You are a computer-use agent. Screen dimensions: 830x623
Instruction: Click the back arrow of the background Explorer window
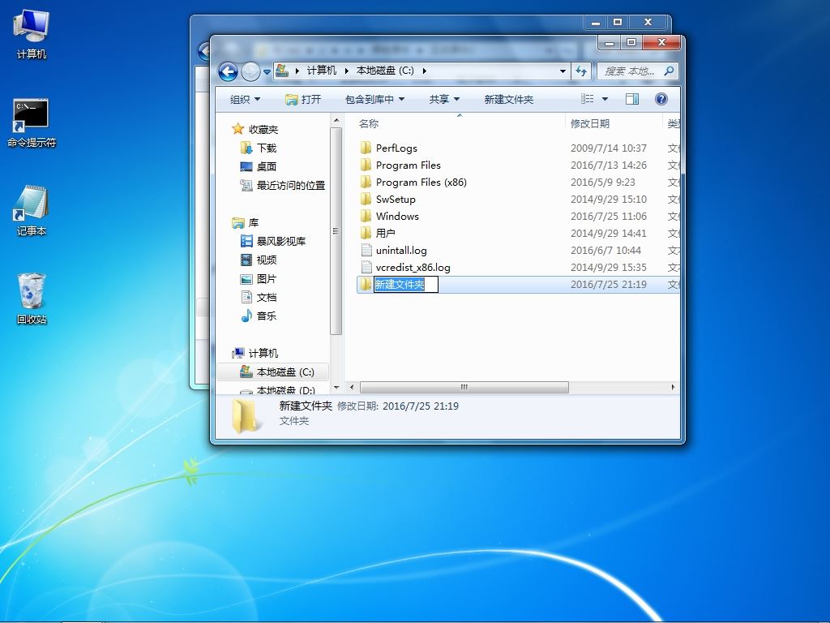[x=205, y=51]
